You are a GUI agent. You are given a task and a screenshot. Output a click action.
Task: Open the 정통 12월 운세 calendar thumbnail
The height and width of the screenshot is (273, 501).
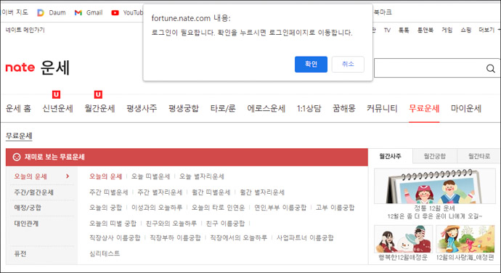(434, 186)
